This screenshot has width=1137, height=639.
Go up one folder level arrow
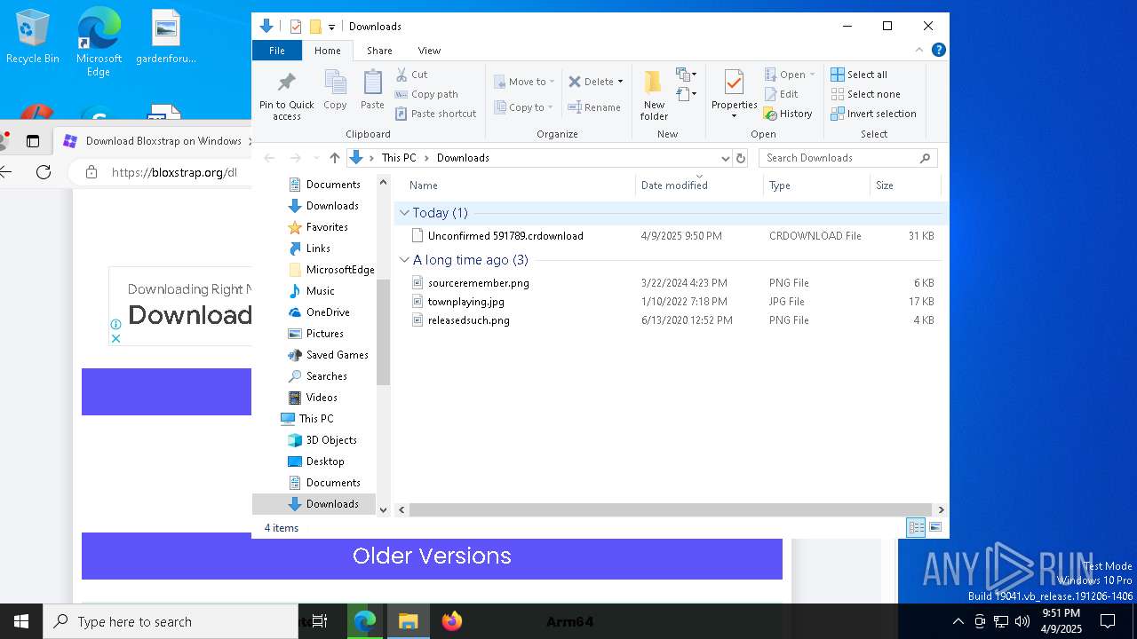tap(334, 158)
